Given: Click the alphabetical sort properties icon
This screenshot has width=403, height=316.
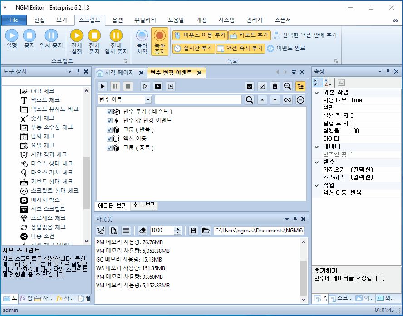Looking at the screenshot, I should 328,83.
